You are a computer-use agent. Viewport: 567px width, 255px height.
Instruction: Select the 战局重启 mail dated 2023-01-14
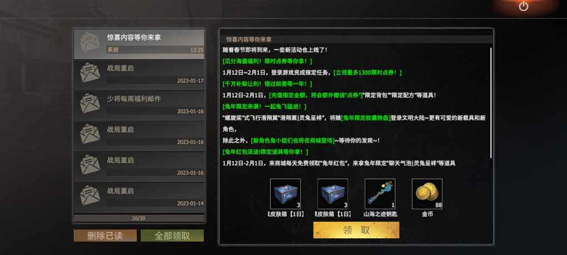tap(139, 197)
